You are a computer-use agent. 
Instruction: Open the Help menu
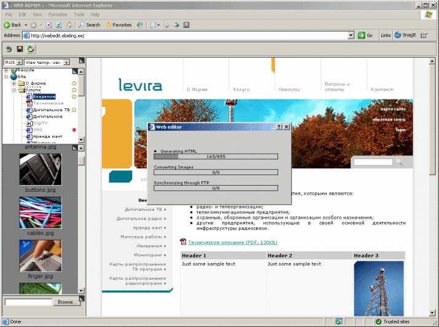point(95,15)
